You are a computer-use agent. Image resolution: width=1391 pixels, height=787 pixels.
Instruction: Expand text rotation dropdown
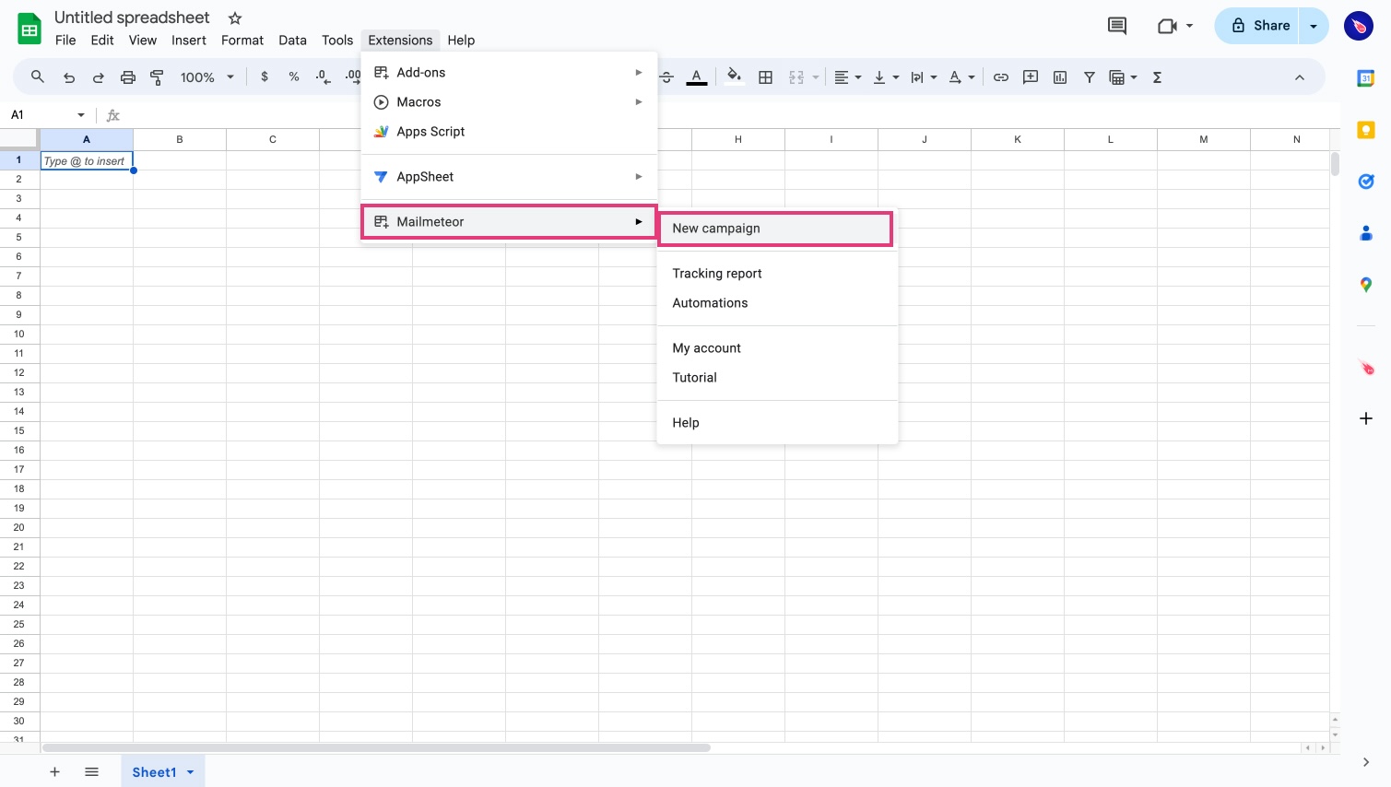click(x=972, y=77)
